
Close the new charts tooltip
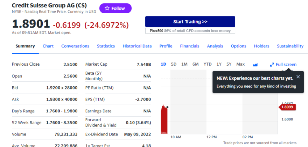(x=298, y=77)
